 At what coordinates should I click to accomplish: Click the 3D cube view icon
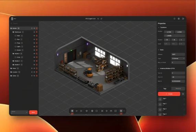[x=87, y=111]
